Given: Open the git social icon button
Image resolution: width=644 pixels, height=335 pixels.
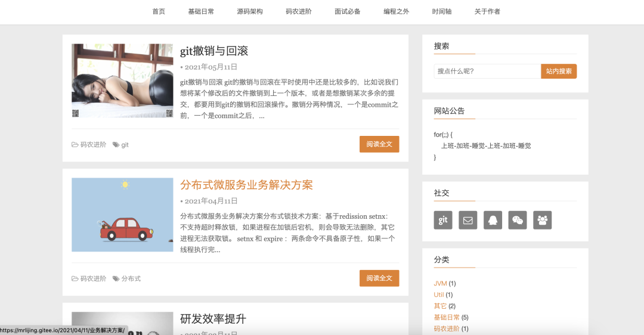Looking at the screenshot, I should (442, 220).
